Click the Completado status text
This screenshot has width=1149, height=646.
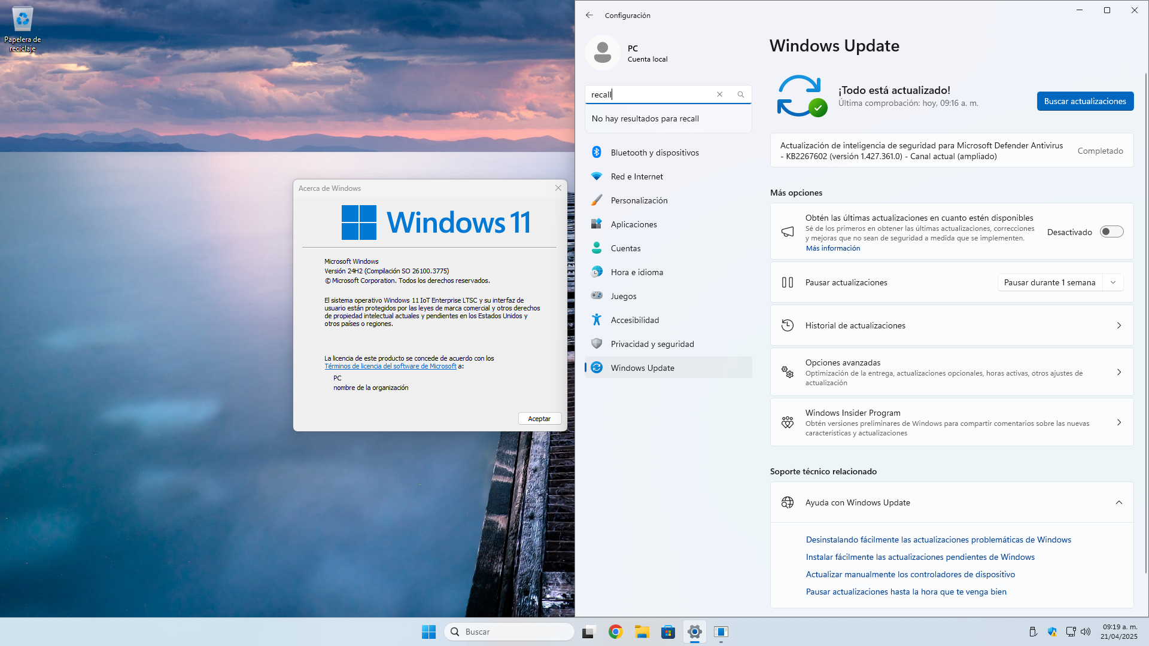(x=1100, y=151)
